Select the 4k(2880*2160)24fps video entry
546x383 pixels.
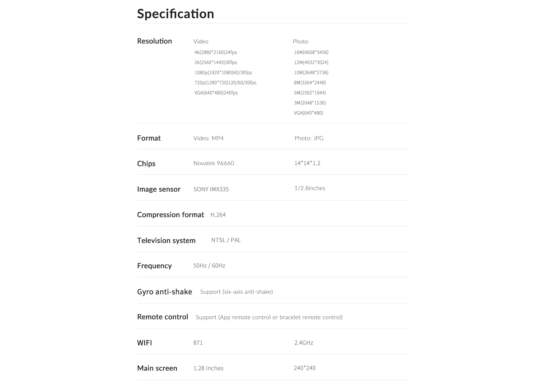216,52
